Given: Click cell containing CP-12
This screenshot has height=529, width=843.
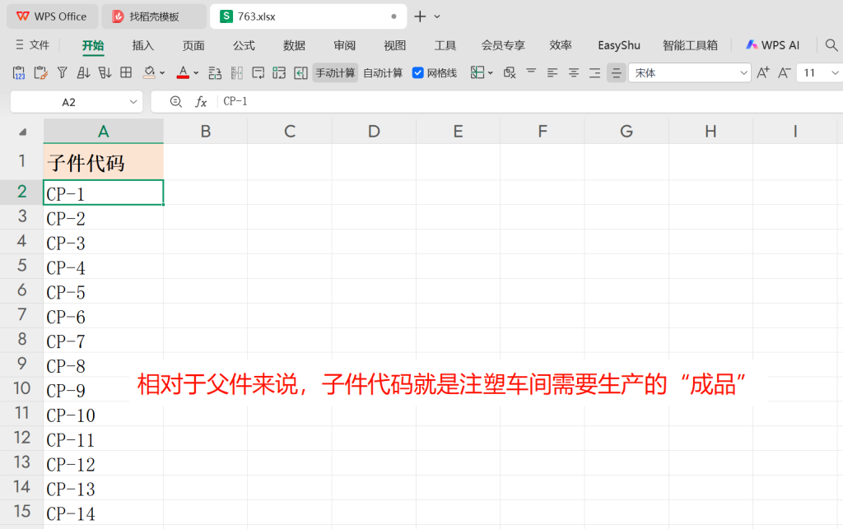Looking at the screenshot, I should click(103, 464).
